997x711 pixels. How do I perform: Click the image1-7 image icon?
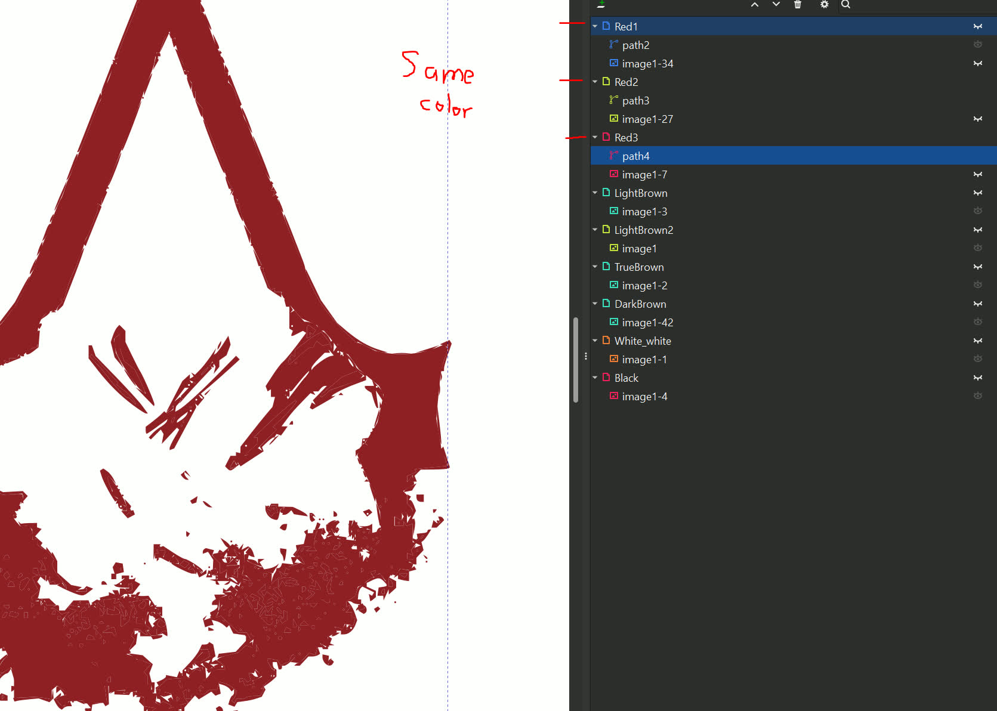point(613,174)
